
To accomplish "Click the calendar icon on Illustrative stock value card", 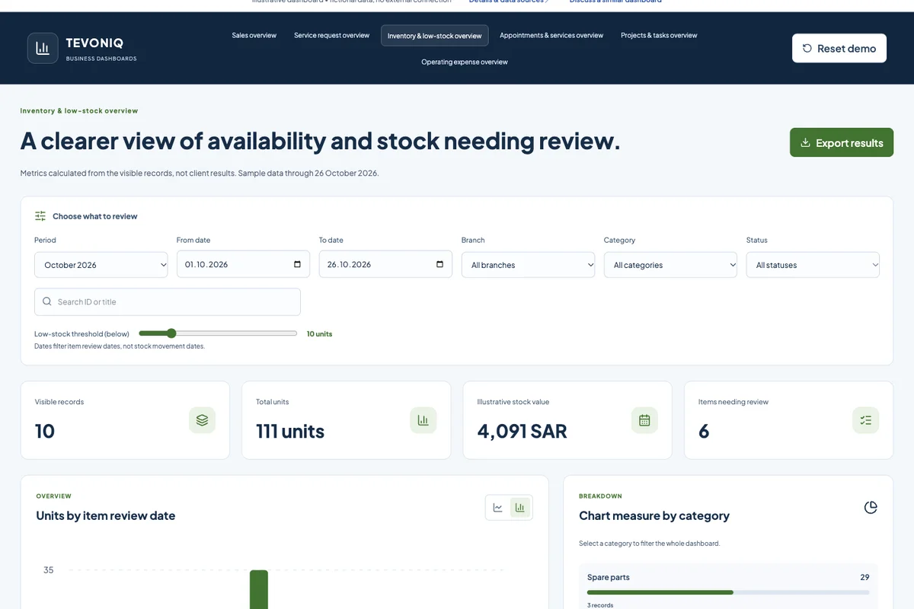I will (644, 420).
